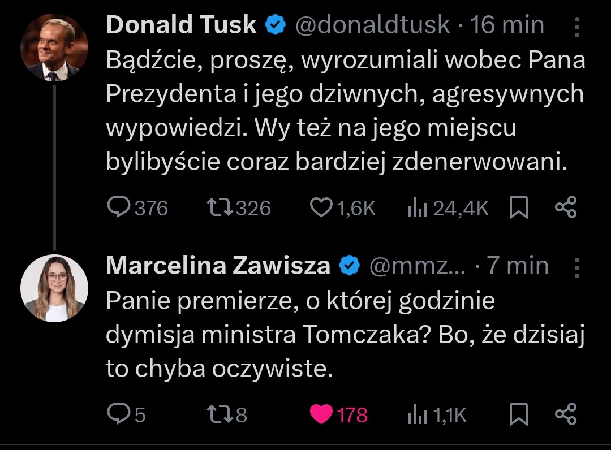The image size is (611, 450).
Task: Share Donald Tusk's tweet
Action: tap(566, 208)
